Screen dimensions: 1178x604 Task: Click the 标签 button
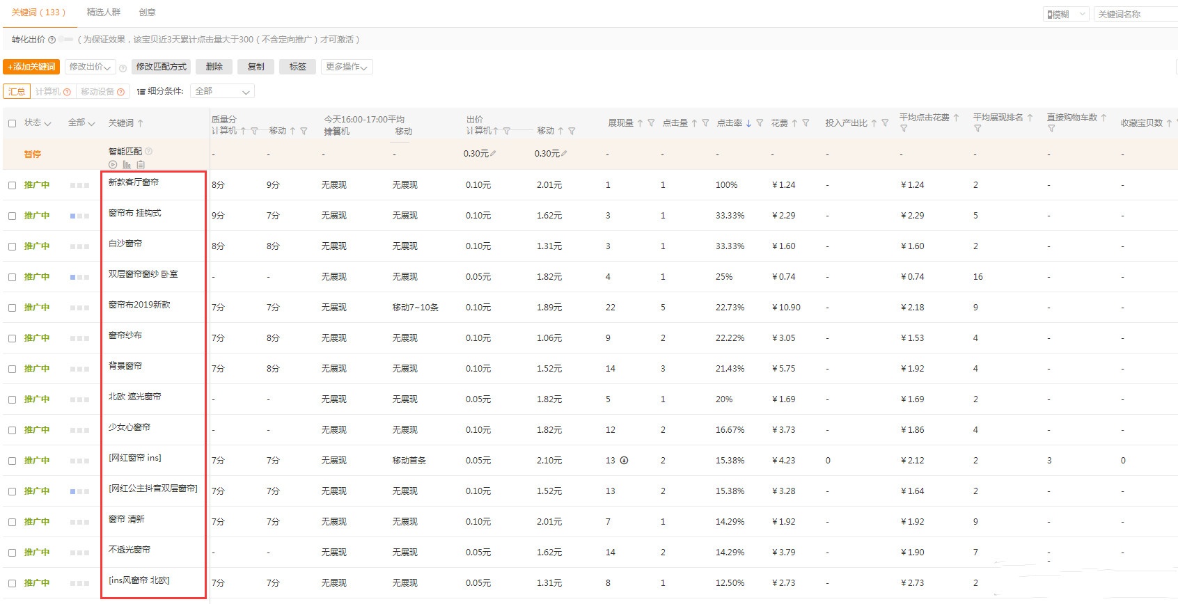coord(298,67)
